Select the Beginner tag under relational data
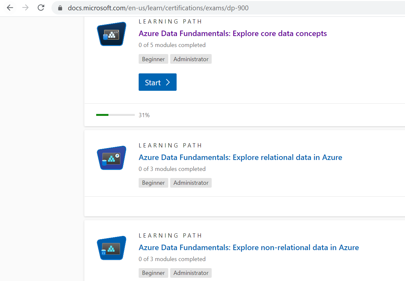The image size is (405, 281). (153, 183)
